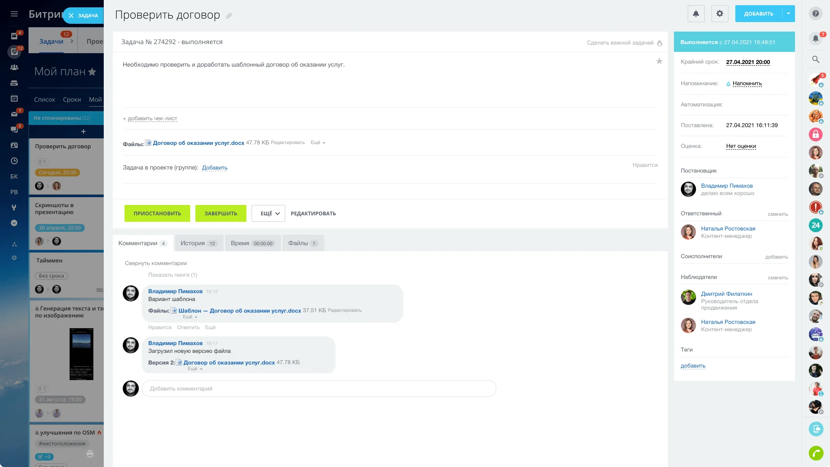Screen dimensions: 830x467
Task: Expand Ещё menu next to attached file
Action: (318, 143)
